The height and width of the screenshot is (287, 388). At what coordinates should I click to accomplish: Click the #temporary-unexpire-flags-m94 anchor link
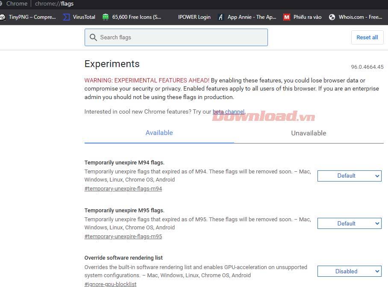point(123,188)
